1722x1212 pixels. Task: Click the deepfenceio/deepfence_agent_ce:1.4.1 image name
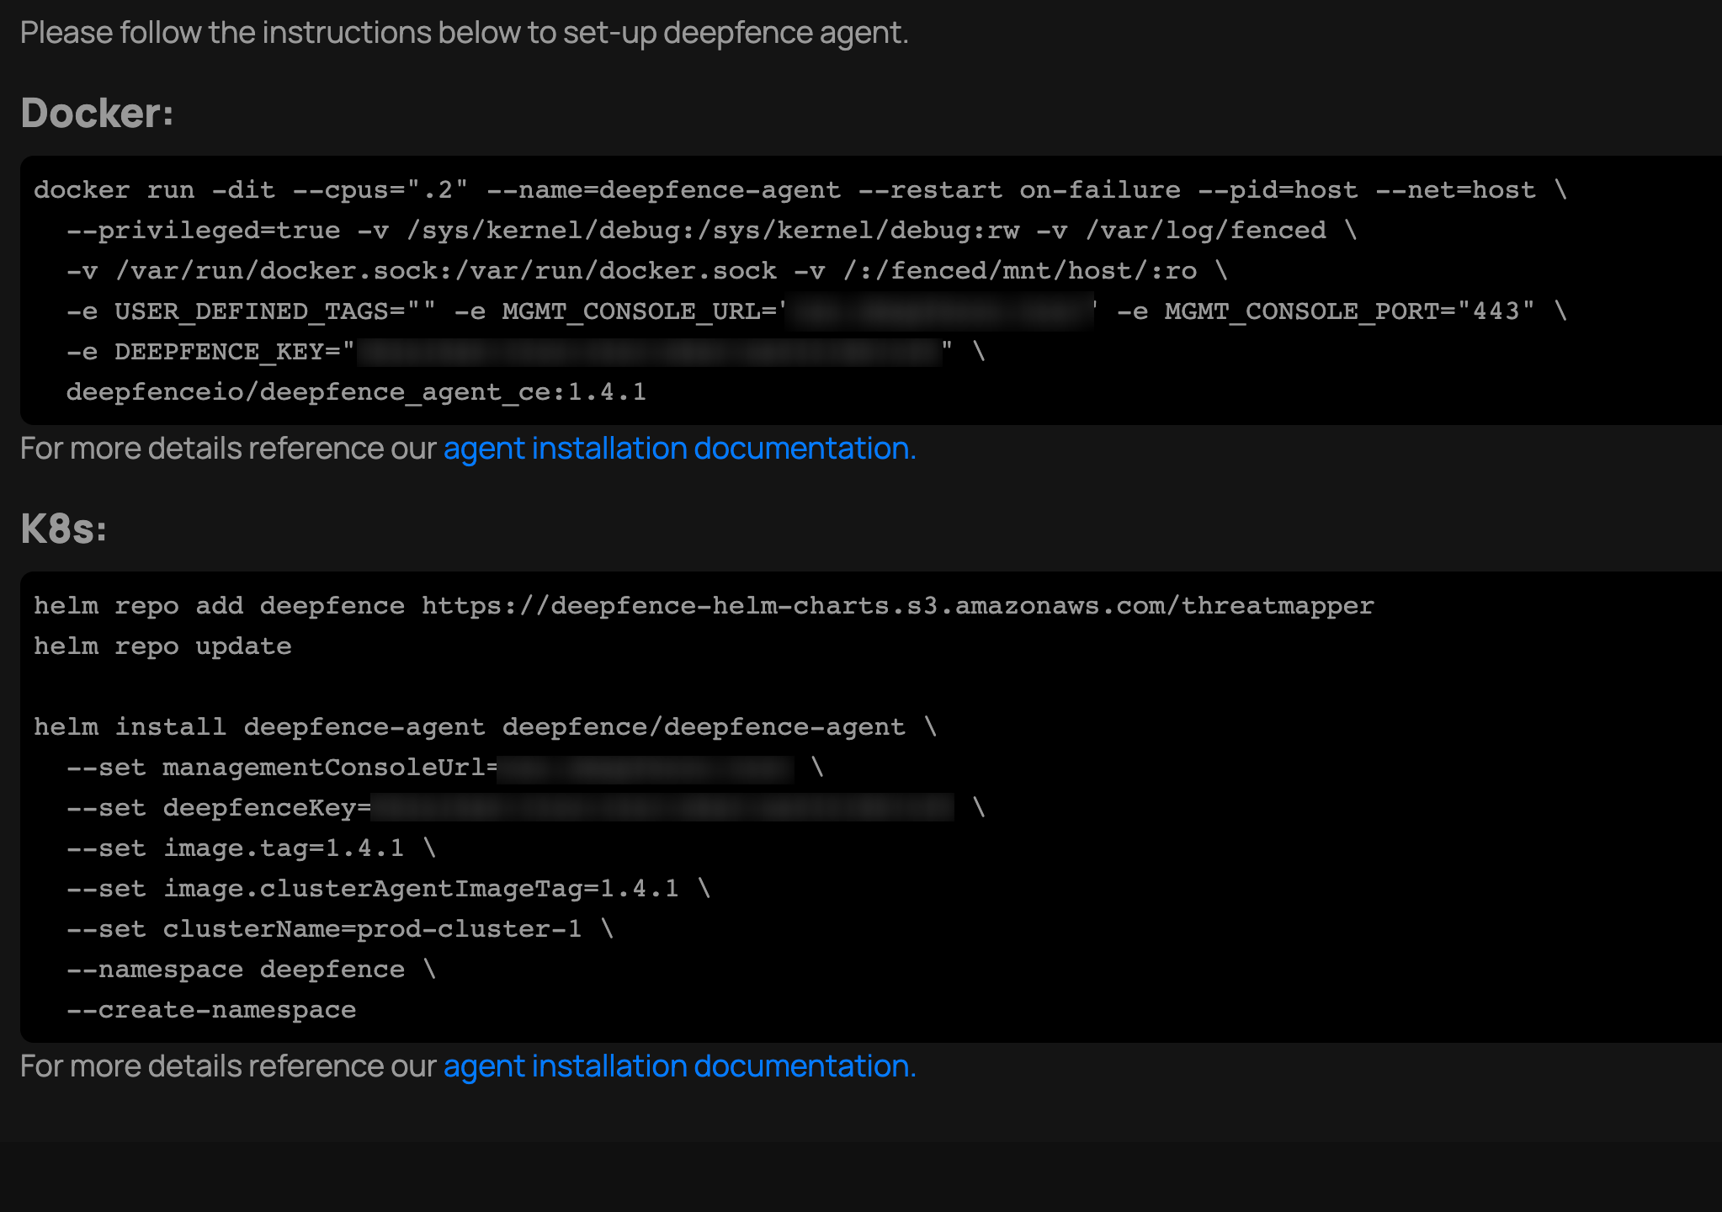pos(353,391)
